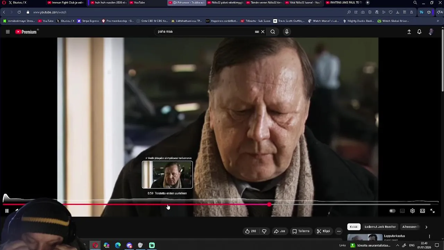
Task: Submit search with magnifier button
Action: [x=273, y=32]
